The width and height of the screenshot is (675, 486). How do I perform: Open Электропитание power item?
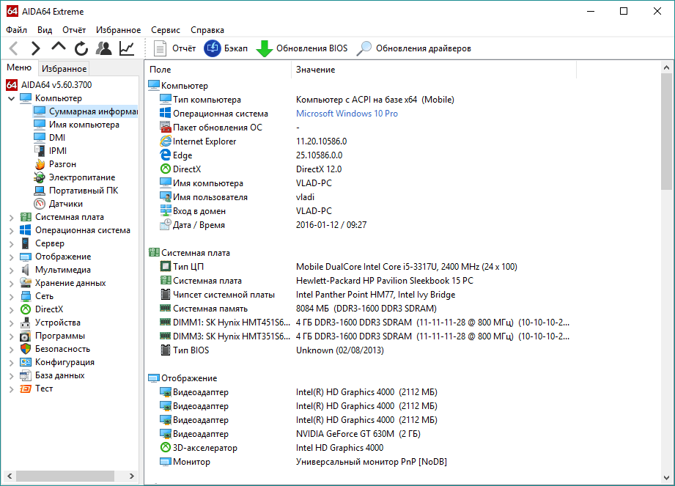tap(82, 177)
